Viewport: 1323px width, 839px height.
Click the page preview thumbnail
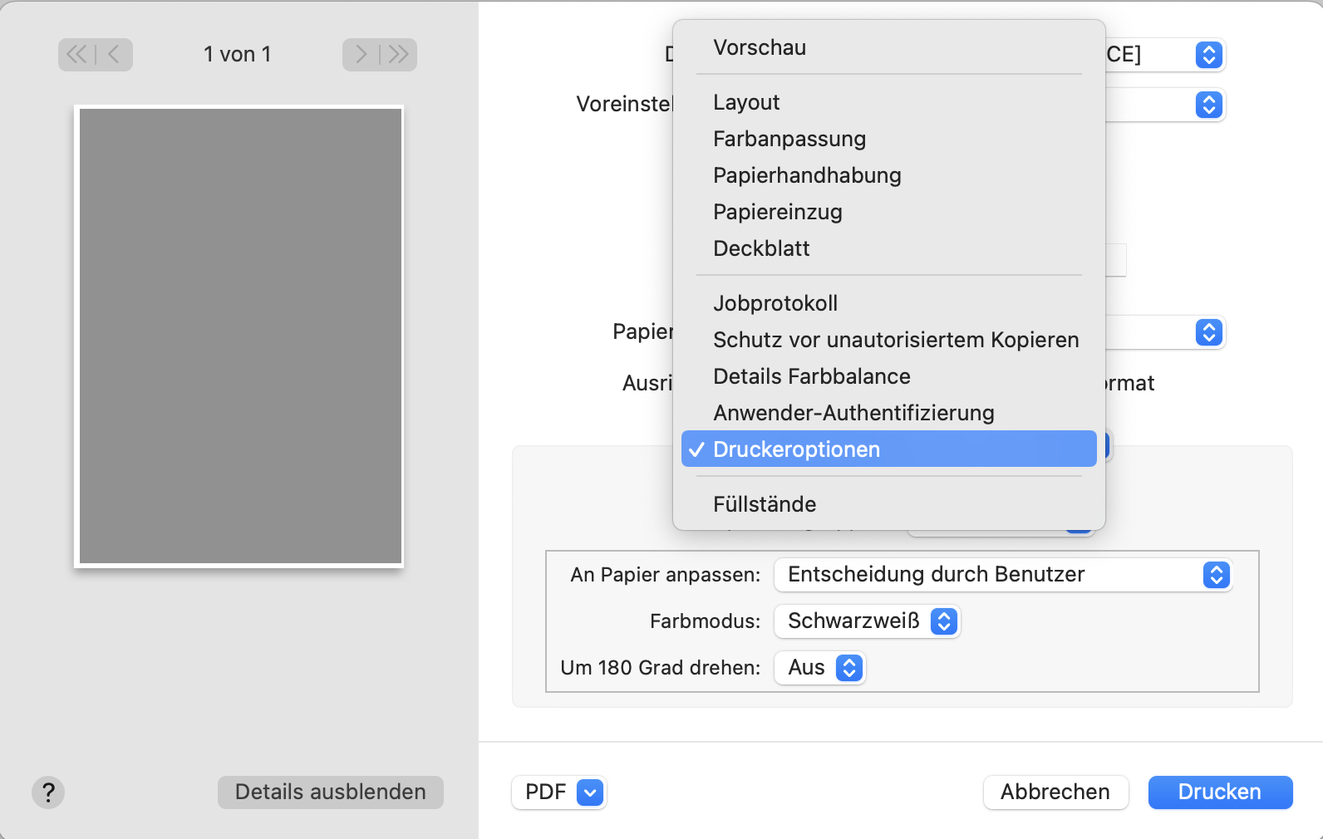tap(239, 336)
